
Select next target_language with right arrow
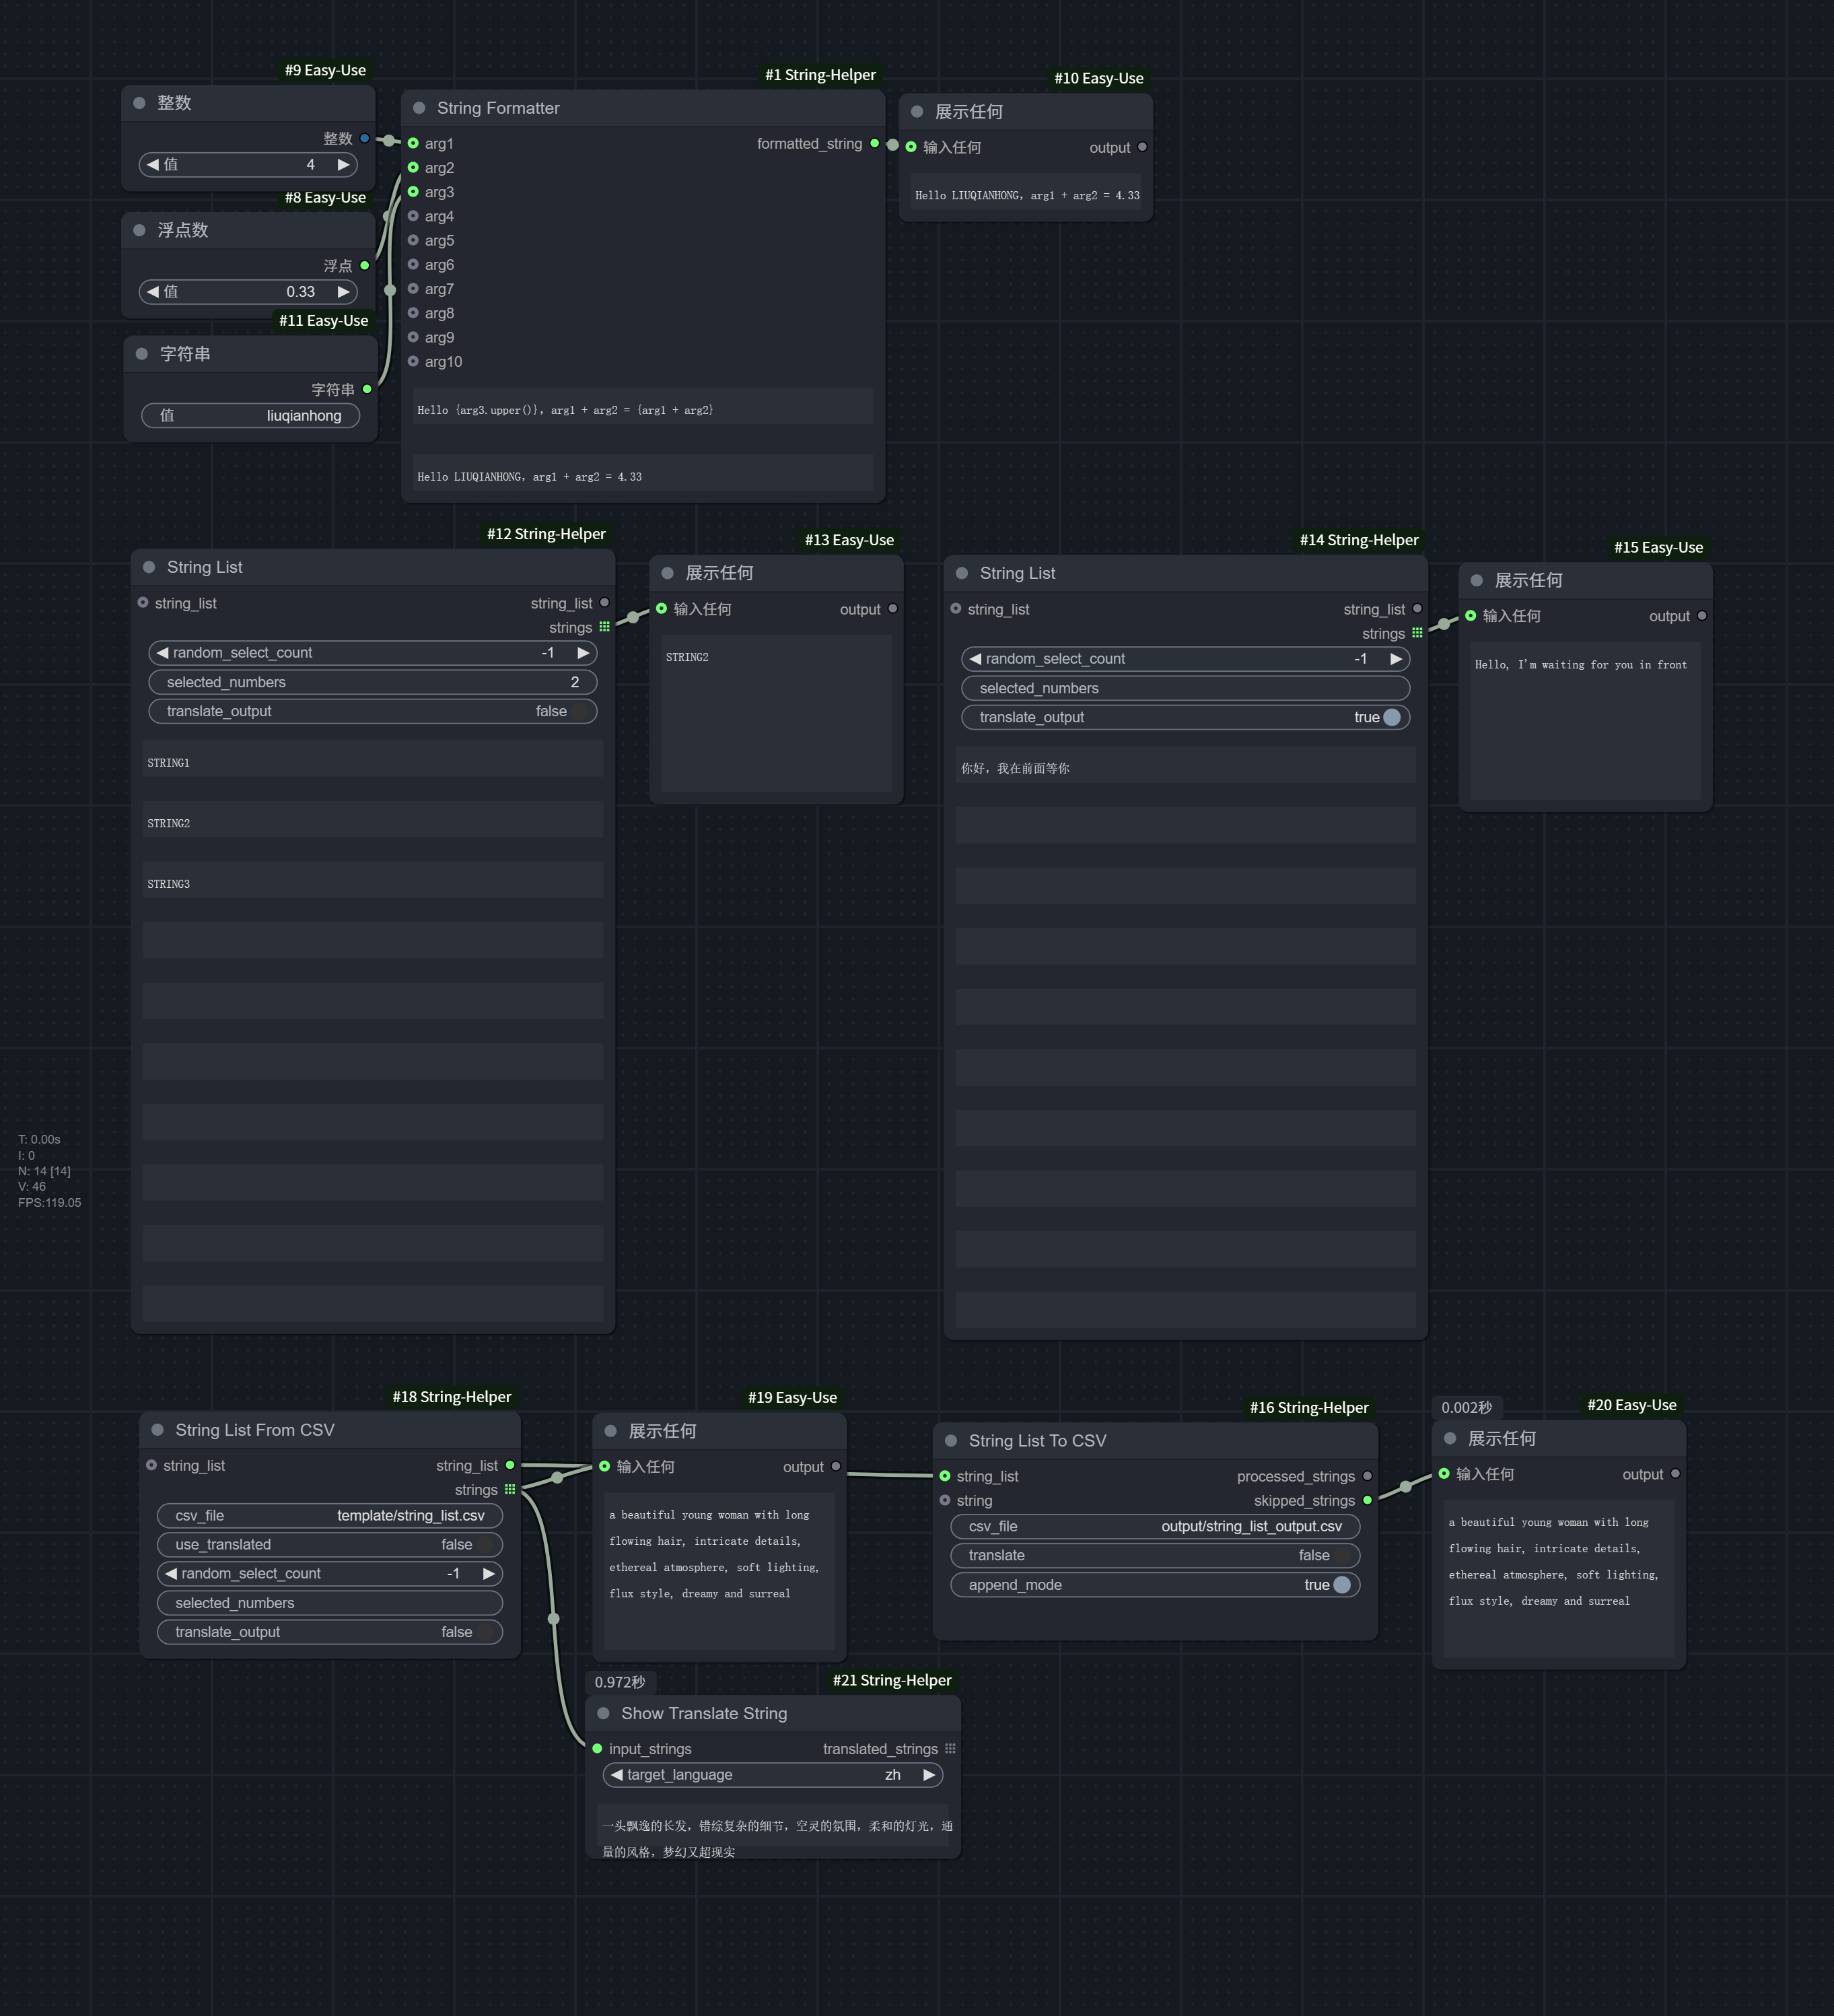929,1774
